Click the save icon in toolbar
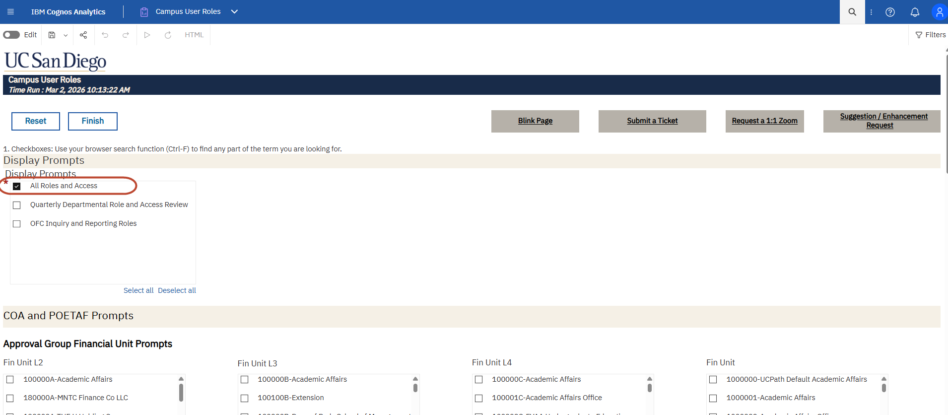948x415 pixels. point(52,35)
